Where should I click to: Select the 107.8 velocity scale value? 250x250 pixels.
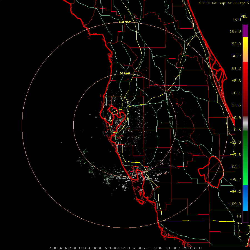235,31
